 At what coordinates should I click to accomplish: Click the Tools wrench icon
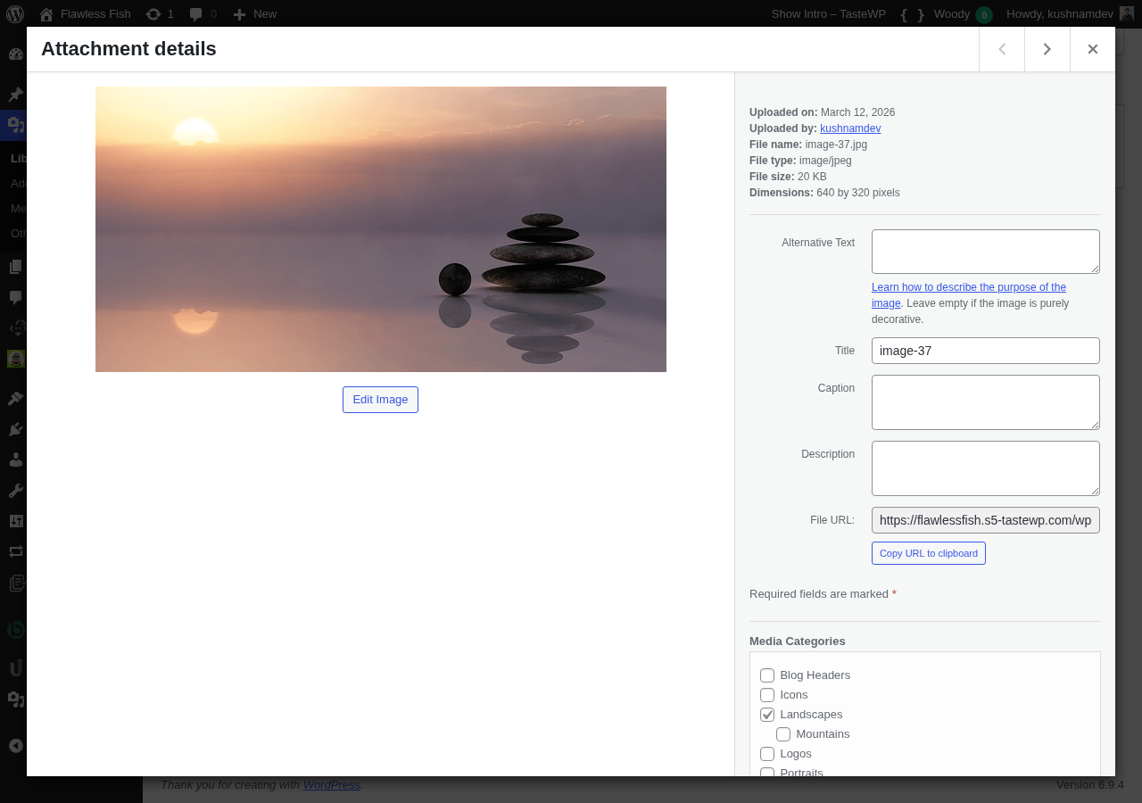(x=14, y=489)
